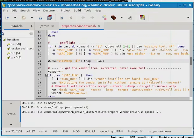Click the symbol filter search field
Viewport: 194px width, 138px height.
(17, 34)
